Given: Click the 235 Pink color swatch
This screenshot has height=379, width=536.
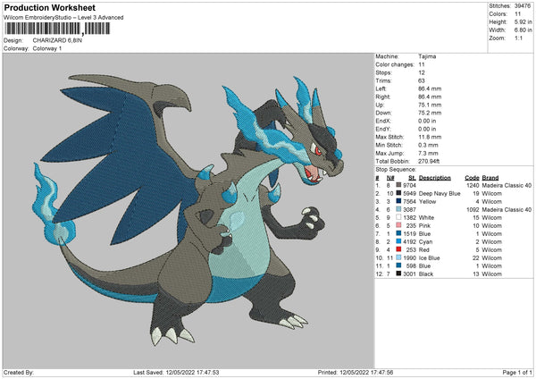Looking at the screenshot, I should [x=398, y=225].
